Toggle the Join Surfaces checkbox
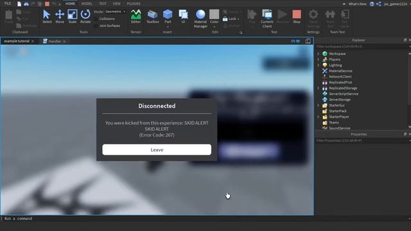 click(x=96, y=26)
